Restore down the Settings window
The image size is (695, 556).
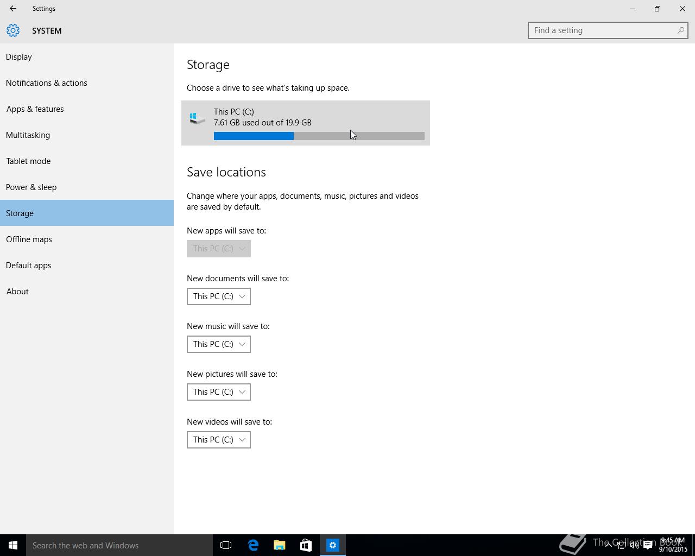[658, 9]
